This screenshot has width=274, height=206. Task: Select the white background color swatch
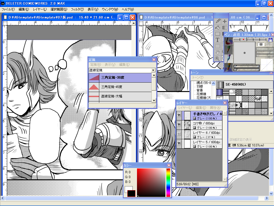click(x=129, y=189)
